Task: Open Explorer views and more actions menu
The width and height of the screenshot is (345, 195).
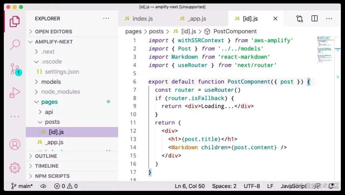Action: pyautogui.click(x=106, y=18)
